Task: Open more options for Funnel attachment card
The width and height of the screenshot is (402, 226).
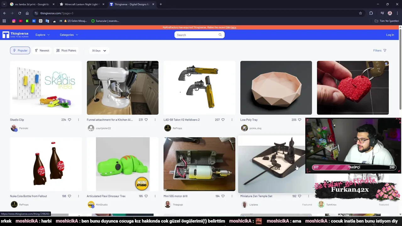Action: point(155,120)
